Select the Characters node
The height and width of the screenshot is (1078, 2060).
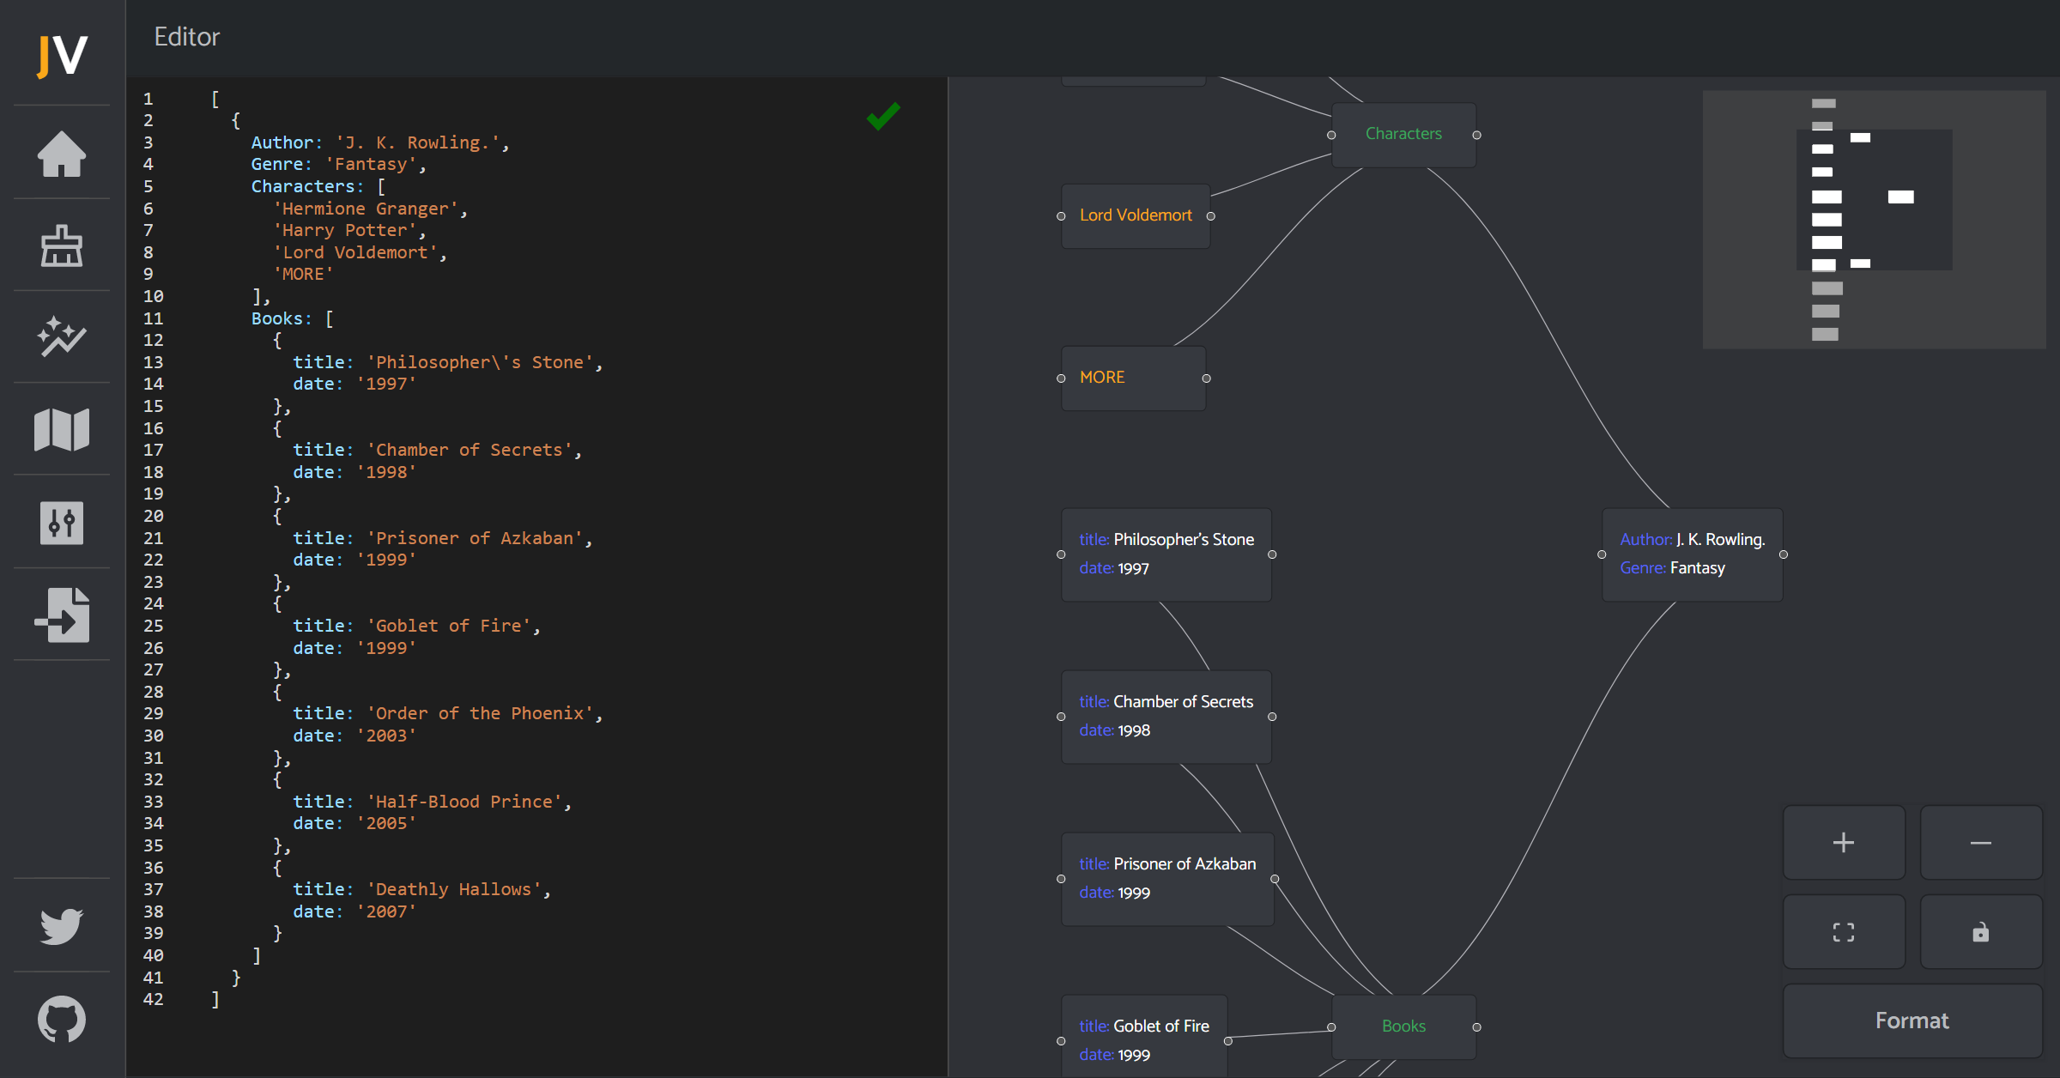point(1403,135)
